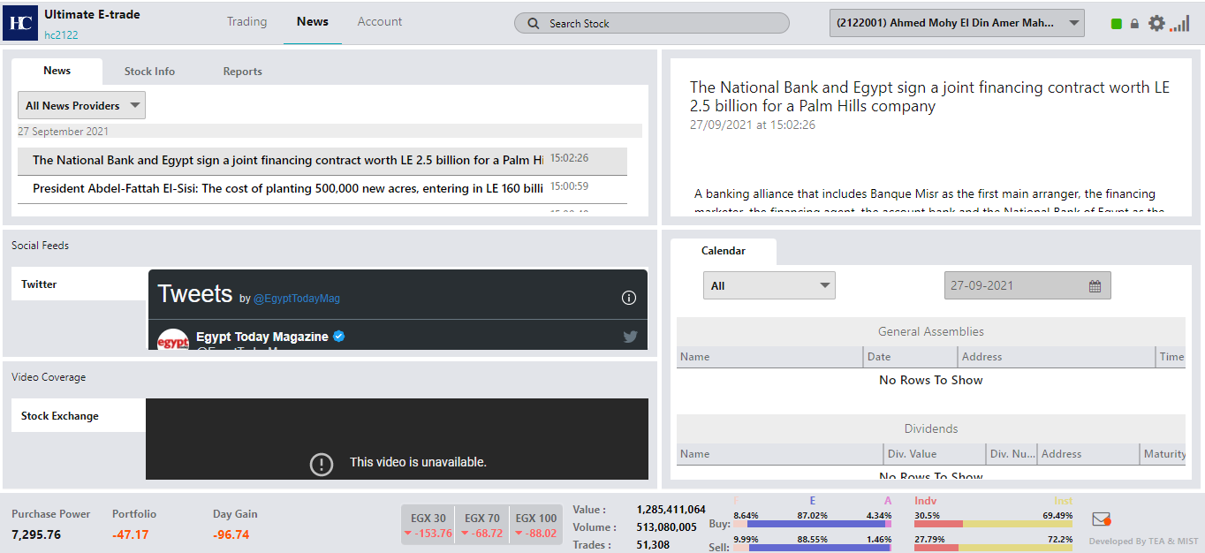Click the EGX 100 index button
This screenshot has width=1205, height=553.
536,525
